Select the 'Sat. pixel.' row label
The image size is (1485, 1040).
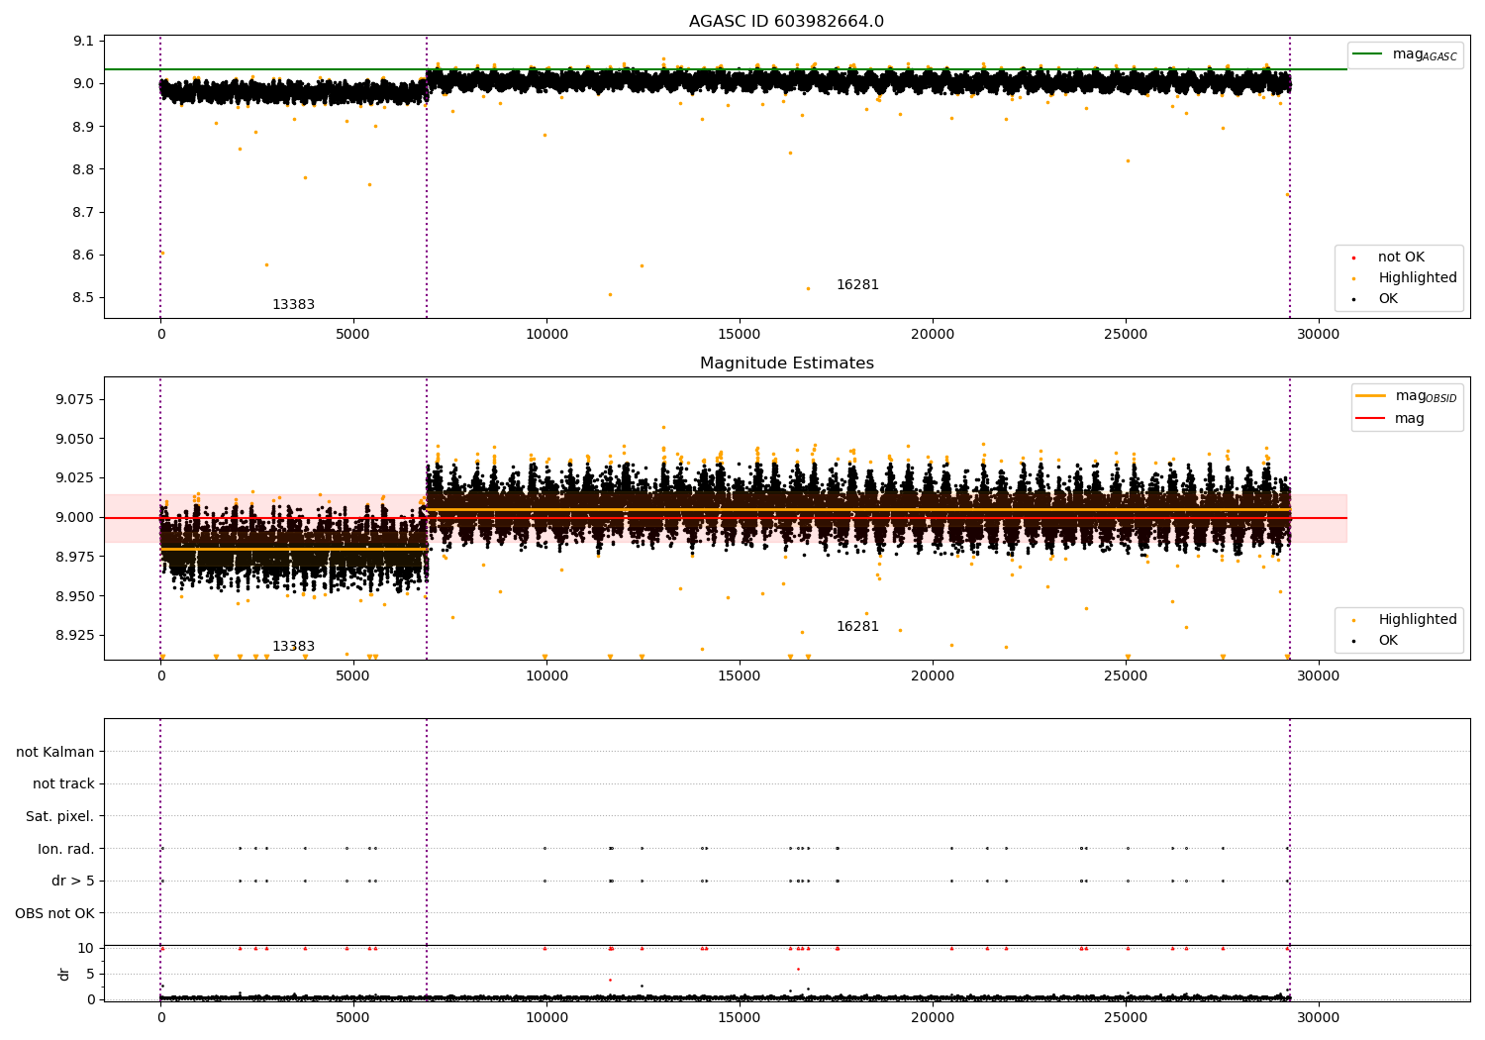tap(60, 816)
